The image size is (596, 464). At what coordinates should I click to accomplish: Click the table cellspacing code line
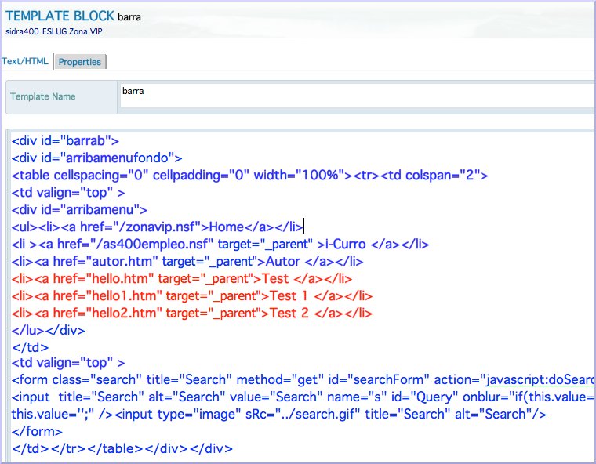249,176
